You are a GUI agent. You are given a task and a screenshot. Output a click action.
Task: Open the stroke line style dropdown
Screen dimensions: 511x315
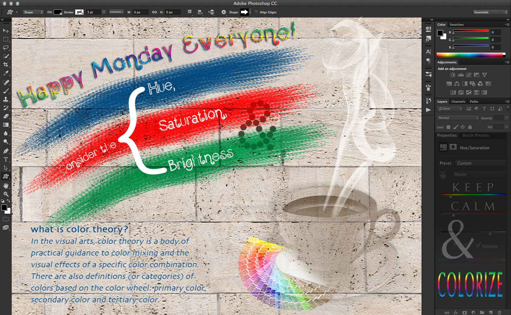pos(116,12)
